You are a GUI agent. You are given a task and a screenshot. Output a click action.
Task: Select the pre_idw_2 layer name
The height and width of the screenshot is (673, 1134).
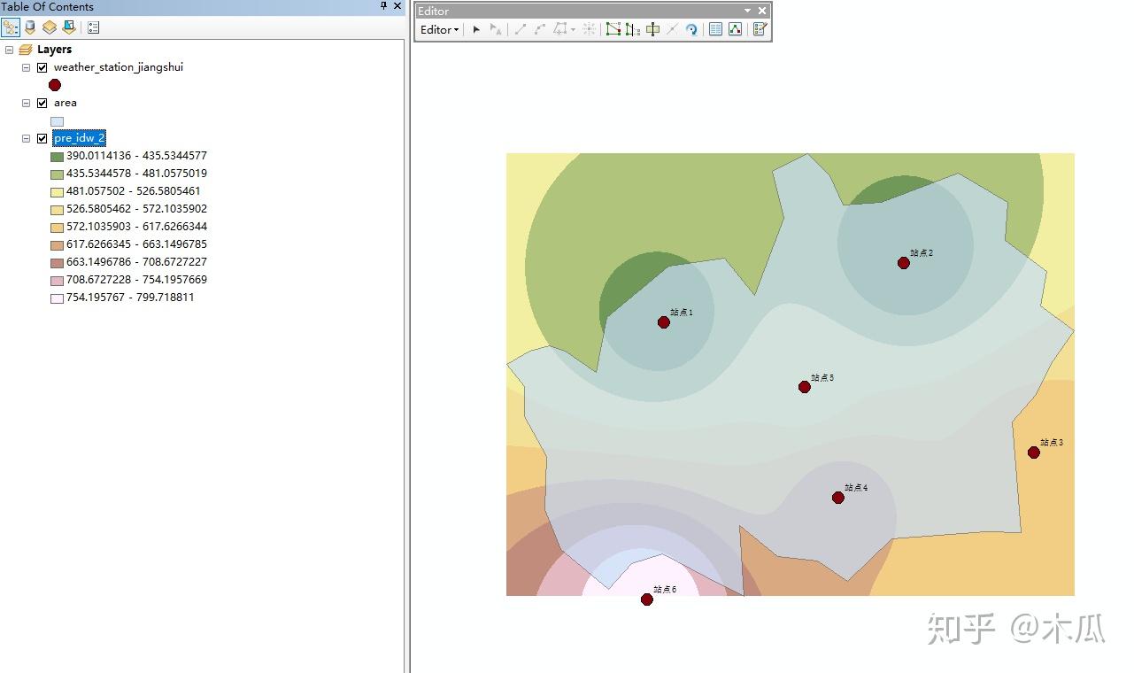79,138
